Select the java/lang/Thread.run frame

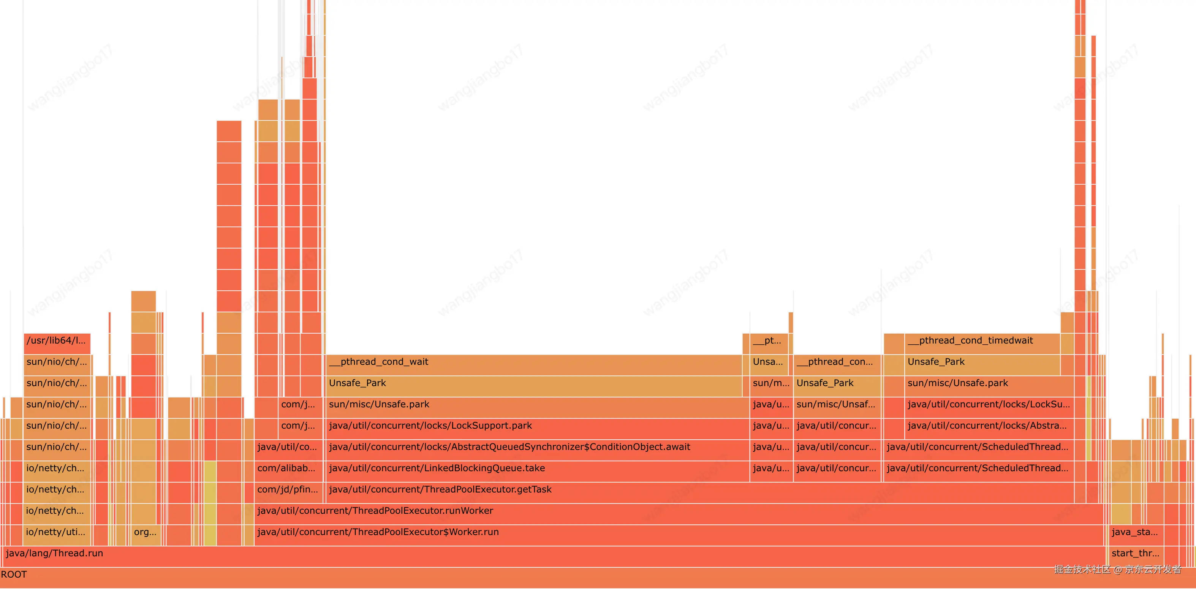tap(552, 556)
